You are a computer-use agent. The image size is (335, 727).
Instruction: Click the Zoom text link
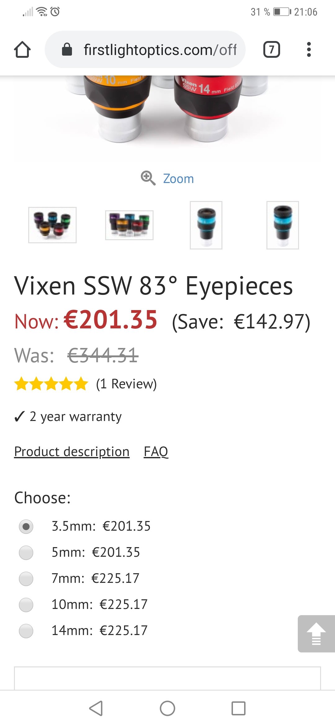pos(178,179)
